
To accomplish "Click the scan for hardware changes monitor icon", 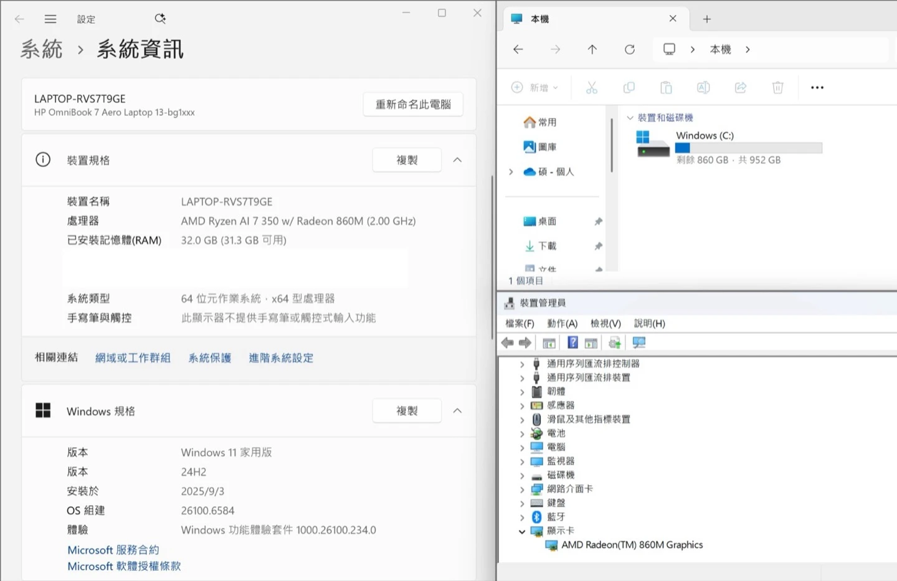I will [x=639, y=342].
